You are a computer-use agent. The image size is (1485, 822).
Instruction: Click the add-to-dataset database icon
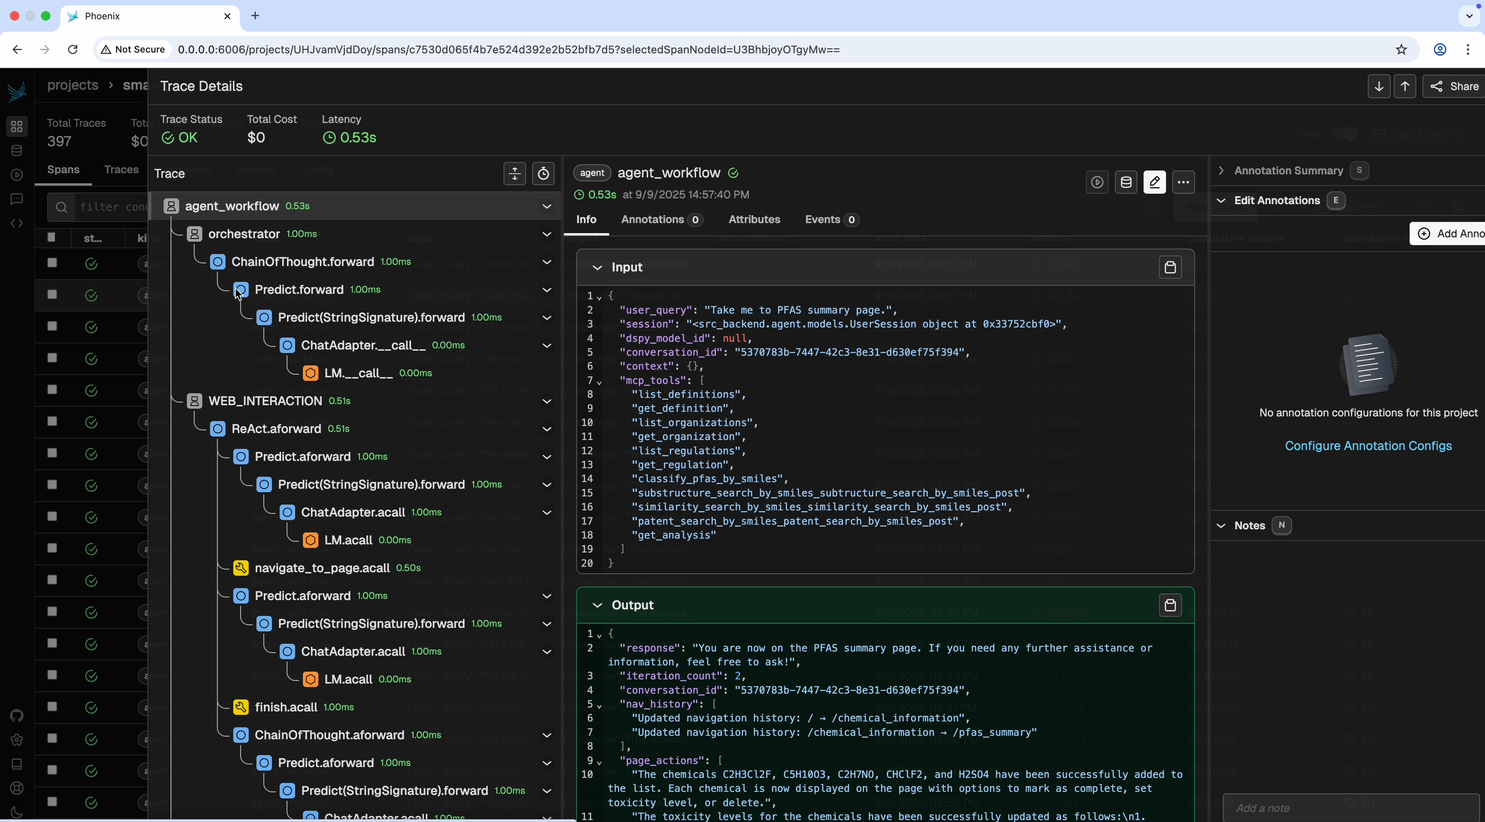(1125, 183)
